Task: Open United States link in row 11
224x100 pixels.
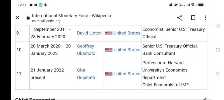Action: point(127,74)
